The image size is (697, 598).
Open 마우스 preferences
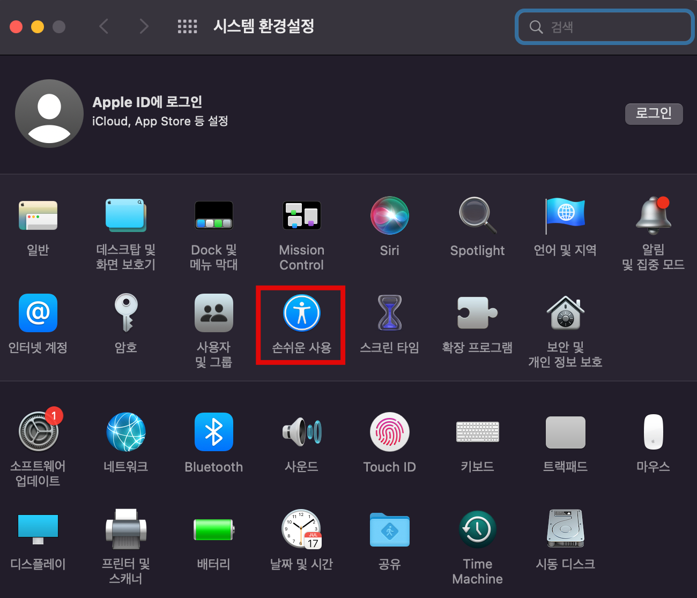pos(653,432)
